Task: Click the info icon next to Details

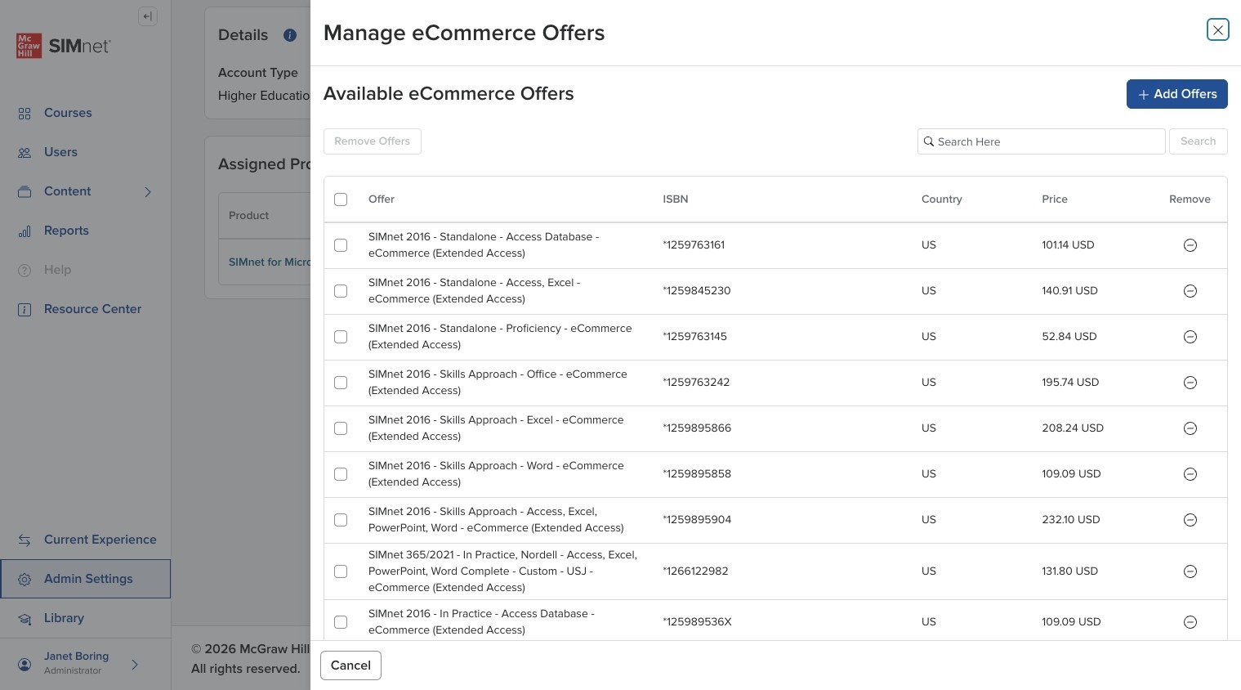Action: (289, 35)
